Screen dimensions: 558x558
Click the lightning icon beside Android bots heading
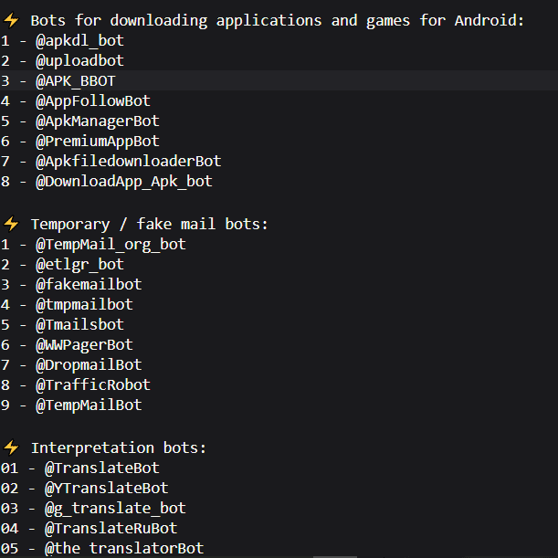[x=11, y=20]
